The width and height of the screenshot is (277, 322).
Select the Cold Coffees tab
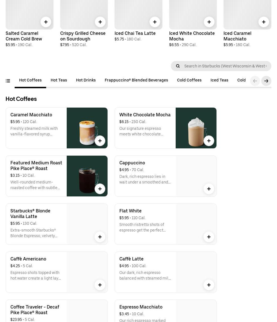[x=189, y=80]
